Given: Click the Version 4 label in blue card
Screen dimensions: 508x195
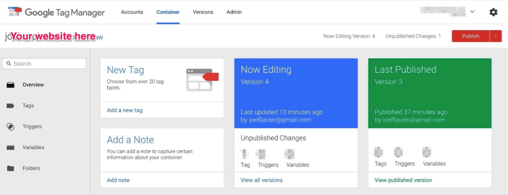Looking at the screenshot, I should 255,82.
